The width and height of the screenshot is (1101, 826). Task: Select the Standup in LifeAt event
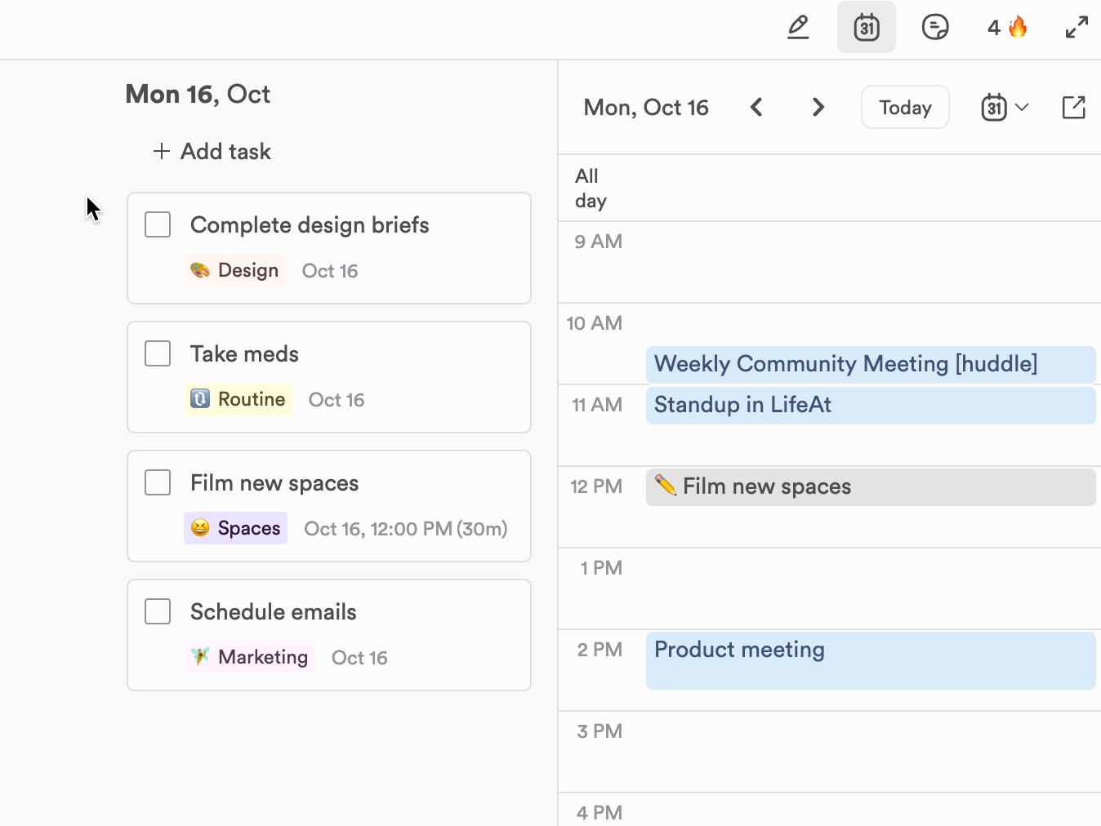(x=870, y=405)
